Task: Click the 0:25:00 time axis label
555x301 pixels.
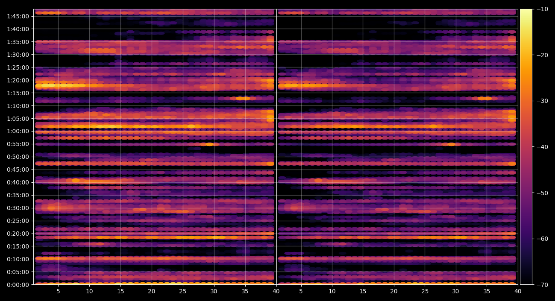Action: coord(18,221)
